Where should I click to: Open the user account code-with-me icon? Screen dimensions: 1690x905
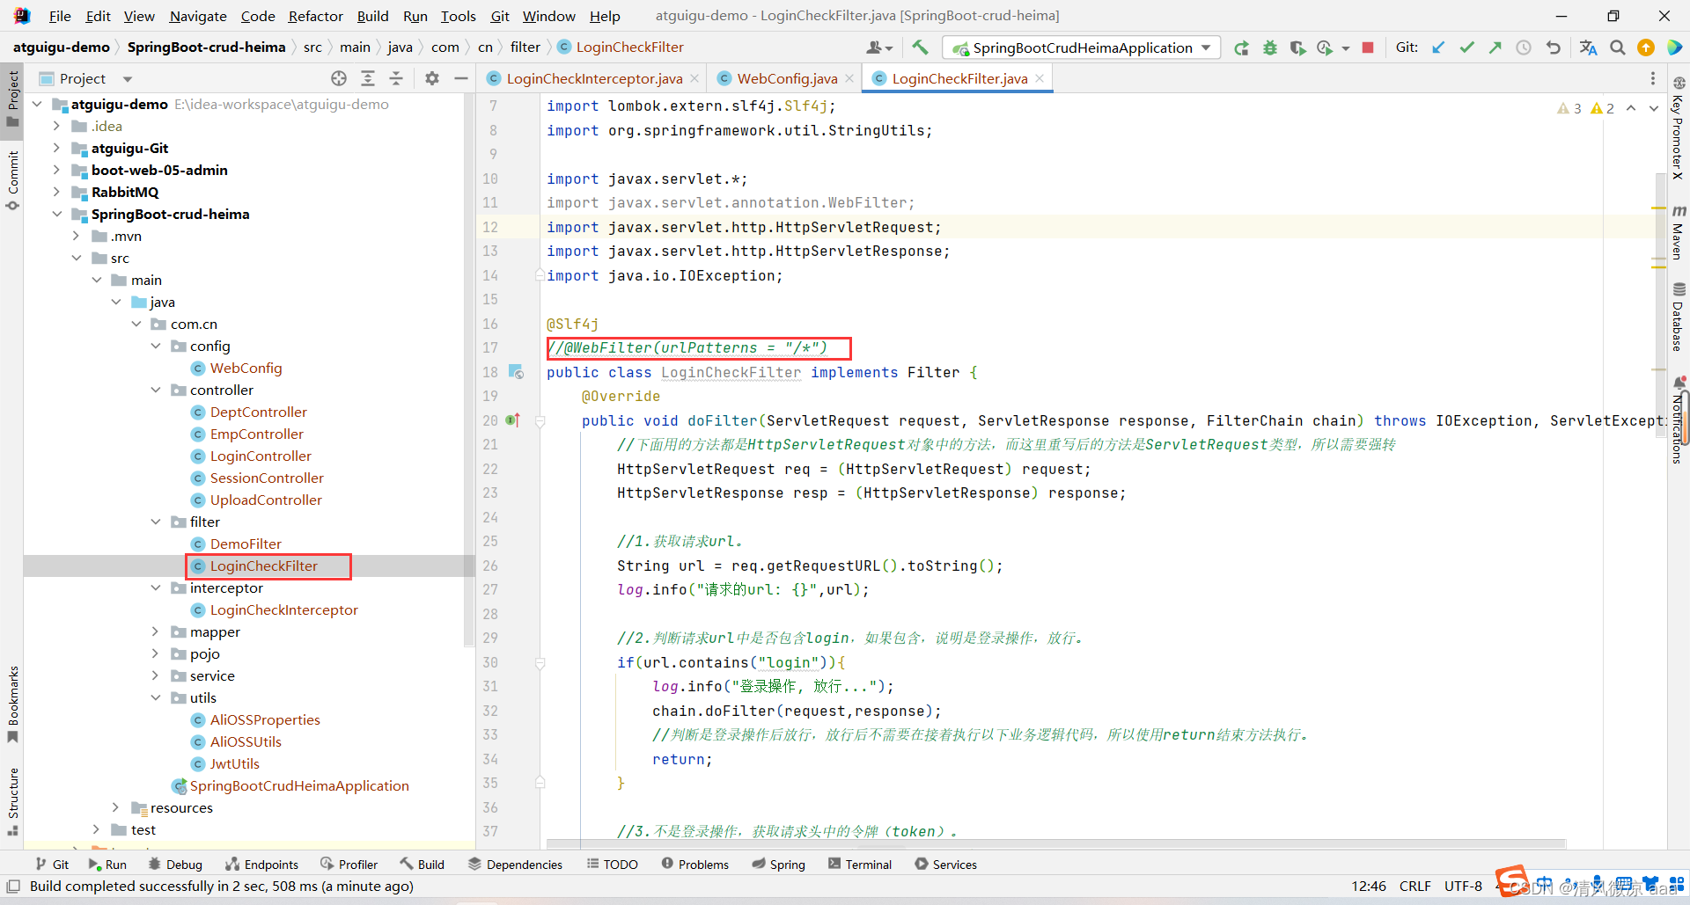click(x=879, y=47)
